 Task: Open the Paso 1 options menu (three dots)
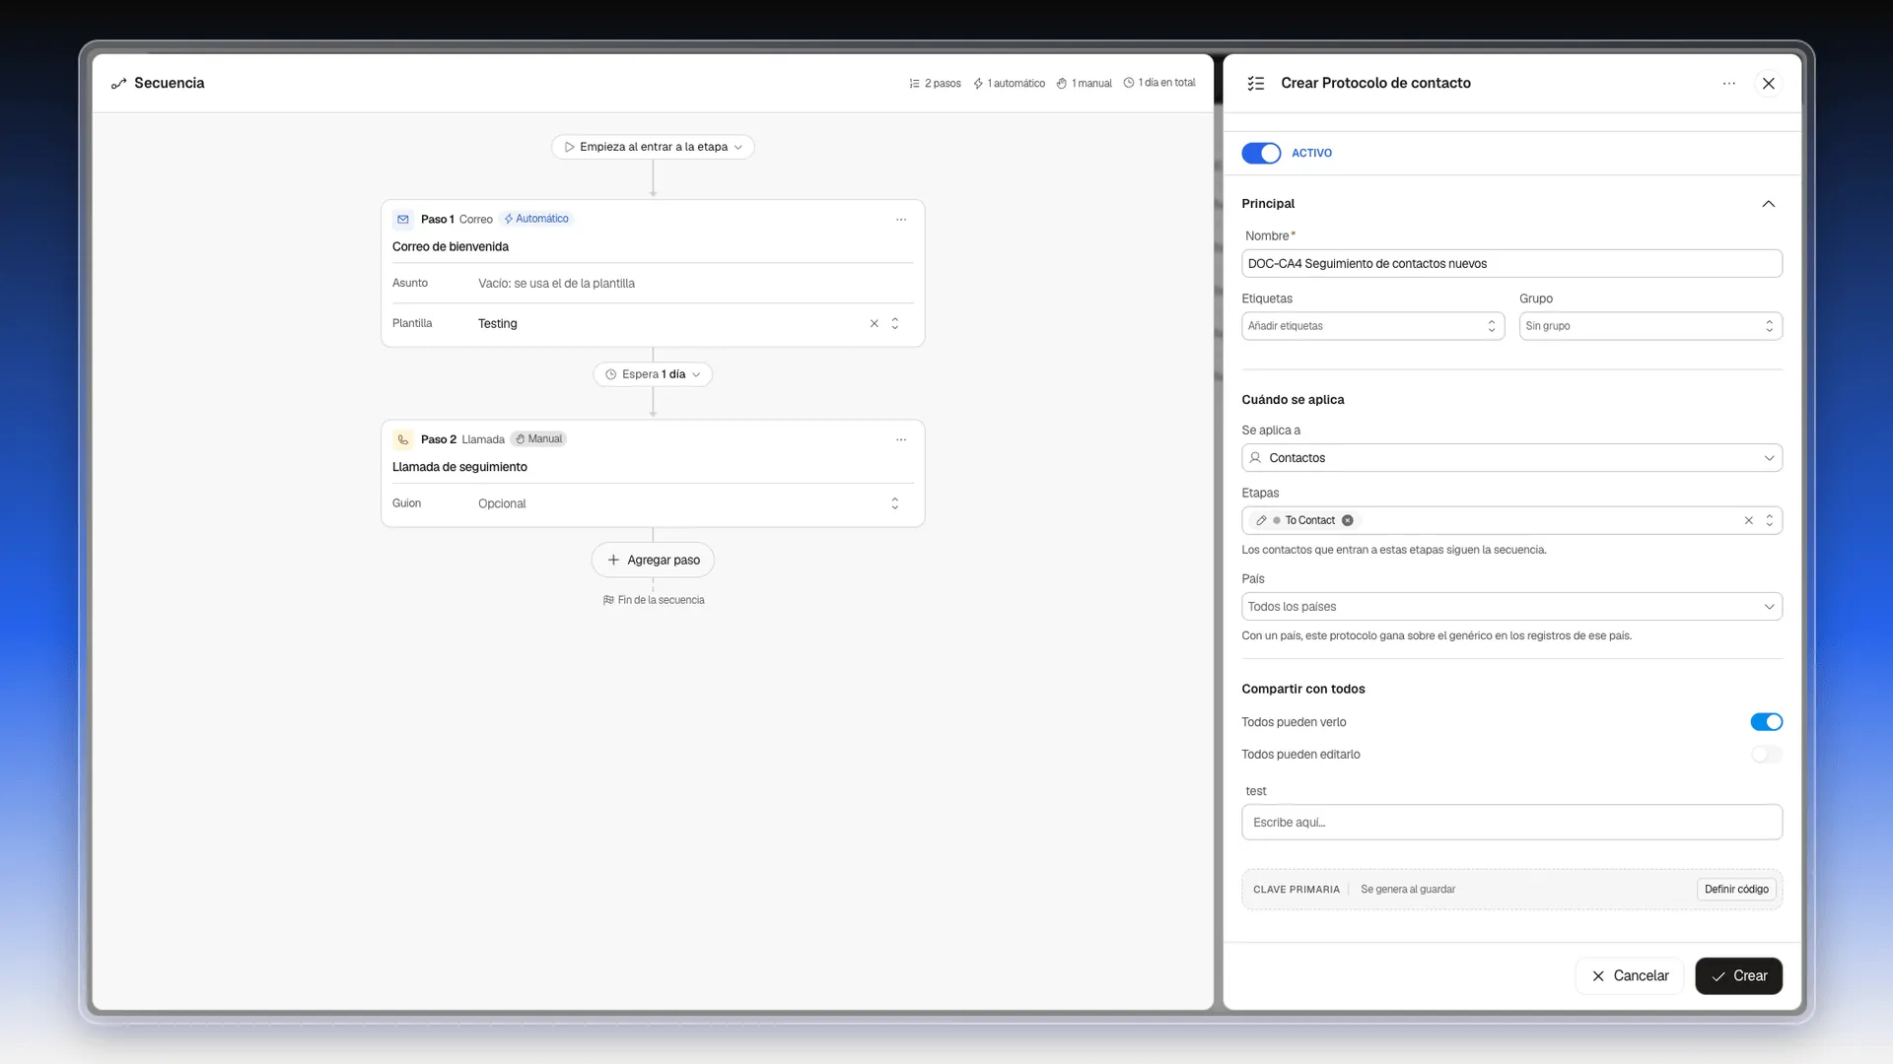(901, 220)
